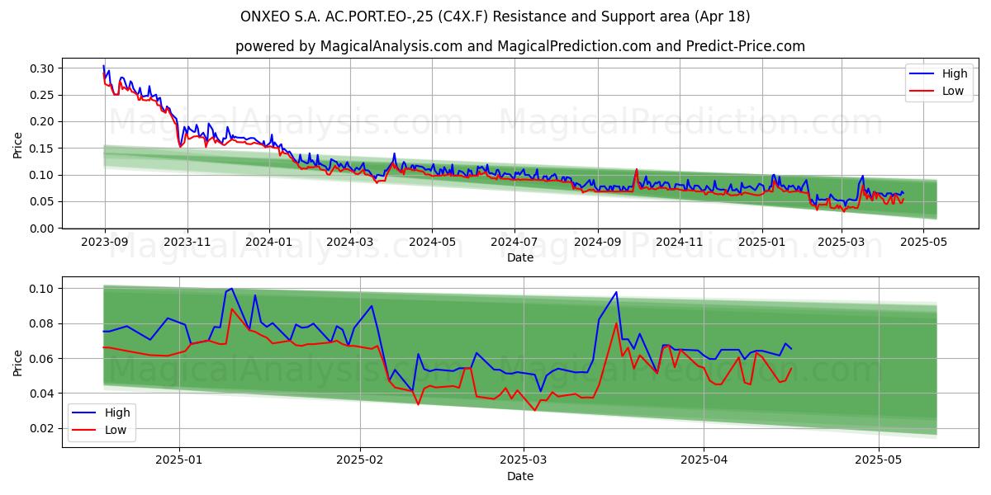991x495 pixels.
Task: Click the '0.02' y-axis label in bottom chart
Action: pyautogui.click(x=41, y=428)
